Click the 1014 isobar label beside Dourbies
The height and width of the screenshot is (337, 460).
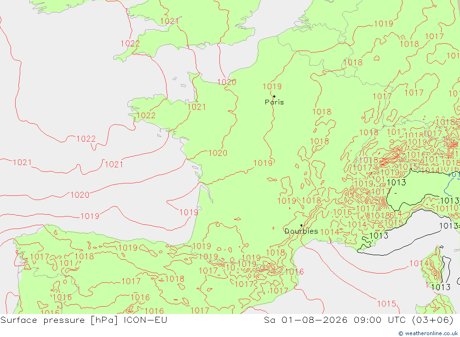click(329, 232)
